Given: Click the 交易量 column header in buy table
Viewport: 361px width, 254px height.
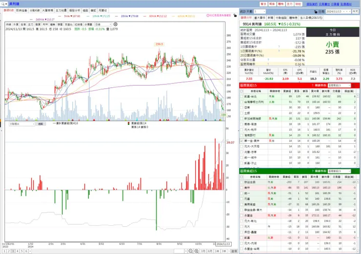Looking at the screenshot, I should pyautogui.click(x=337, y=91).
